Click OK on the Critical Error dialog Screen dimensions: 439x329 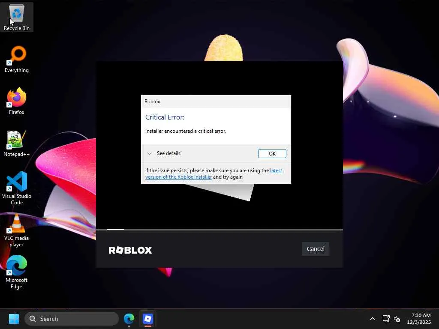point(272,154)
